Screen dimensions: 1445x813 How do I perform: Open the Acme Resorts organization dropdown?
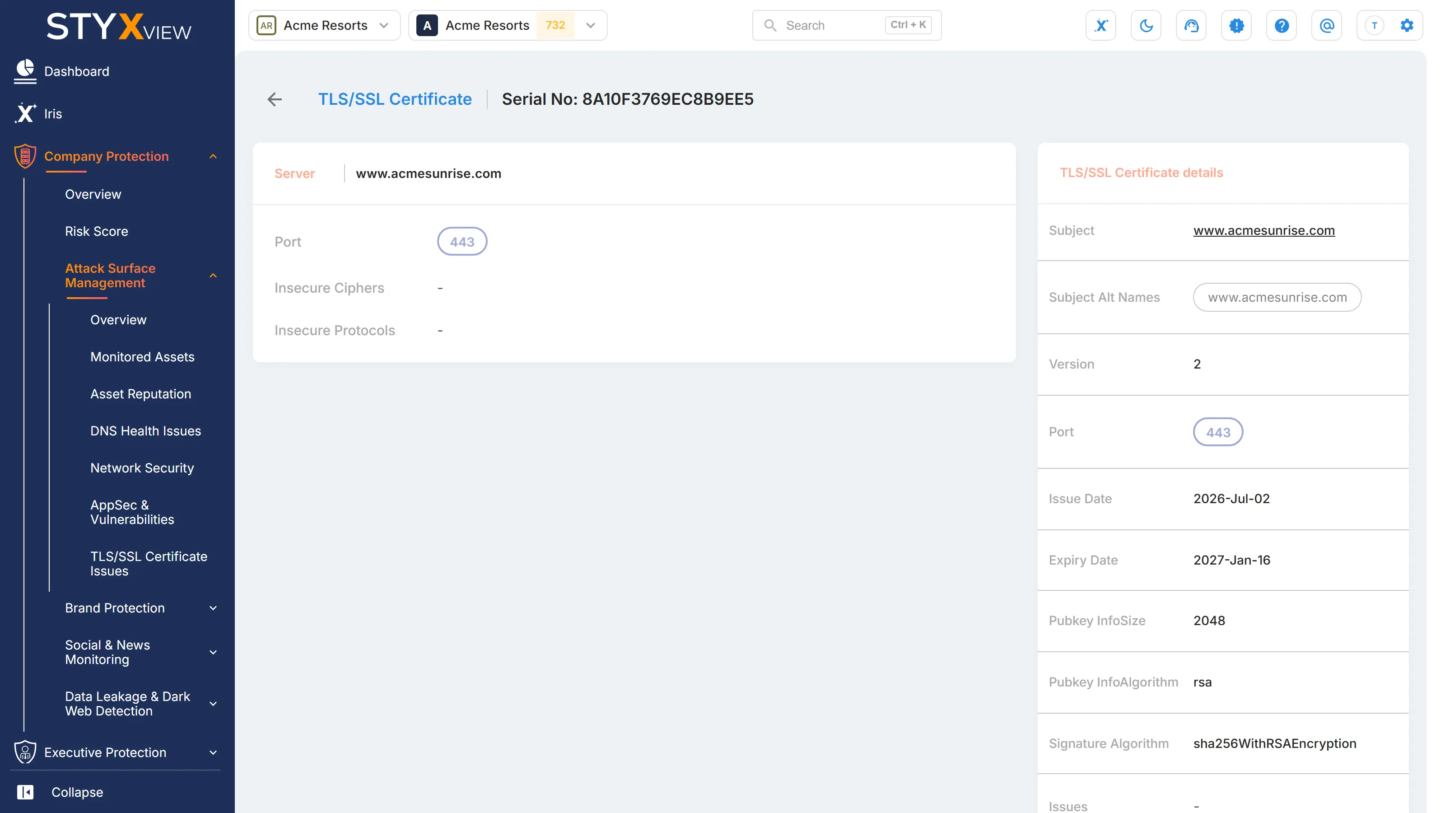pos(324,25)
